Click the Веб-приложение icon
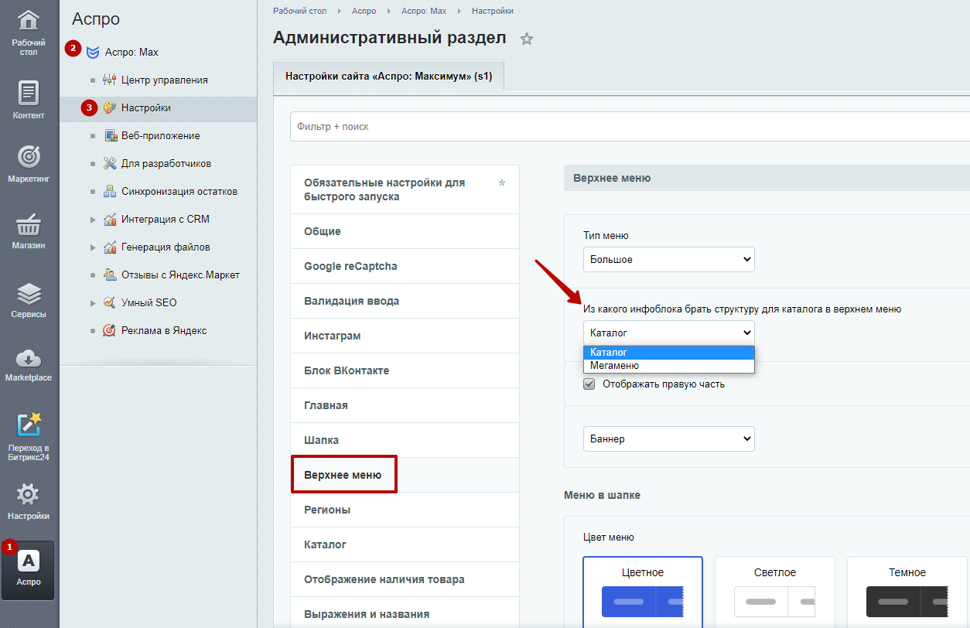Screen dimensions: 970x628 pyautogui.click(x=109, y=135)
